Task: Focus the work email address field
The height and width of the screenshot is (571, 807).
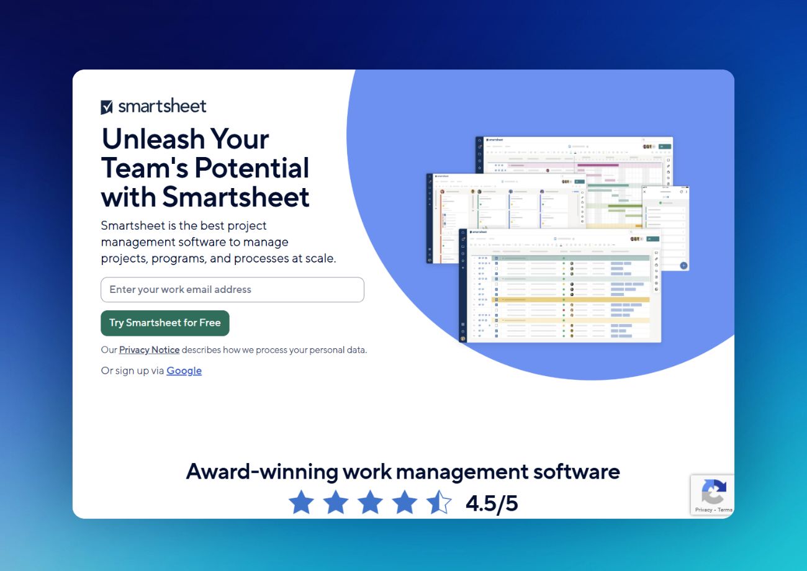Action: click(x=232, y=290)
